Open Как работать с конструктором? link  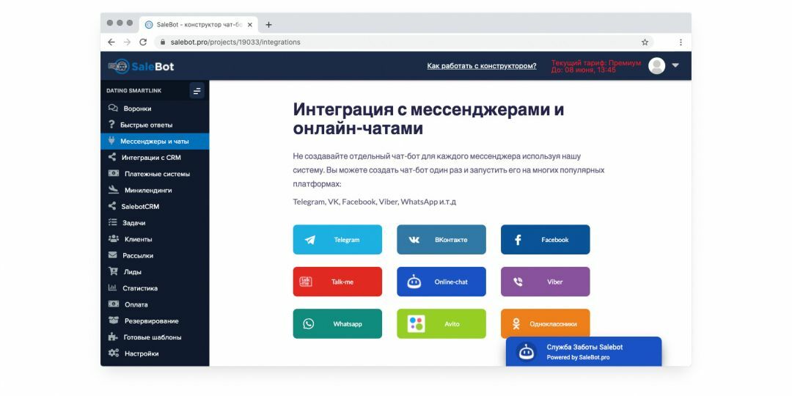(x=482, y=66)
